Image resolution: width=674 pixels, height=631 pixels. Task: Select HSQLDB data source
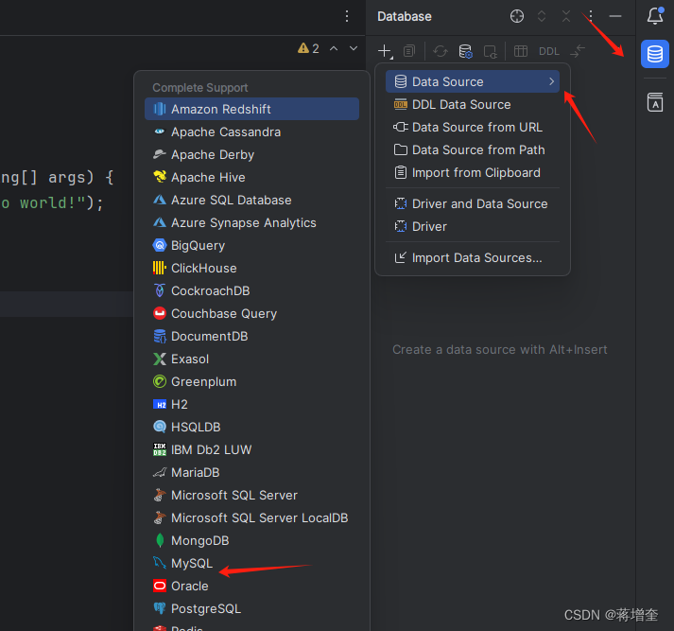click(x=251, y=427)
